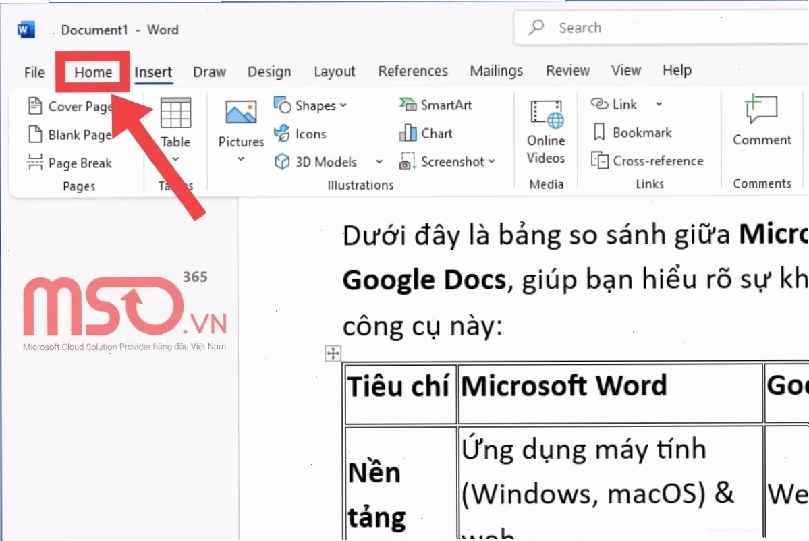Switch to the References tab
Viewport: 809px width, 541px height.
coord(413,71)
